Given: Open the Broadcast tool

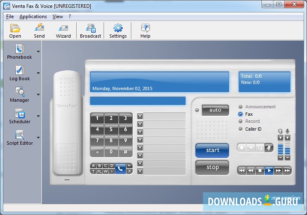Looking at the screenshot, I should pyautogui.click(x=90, y=31).
